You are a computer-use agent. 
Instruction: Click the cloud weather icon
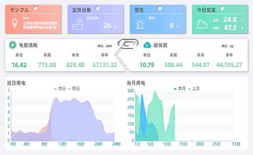pyautogui.click(x=202, y=24)
